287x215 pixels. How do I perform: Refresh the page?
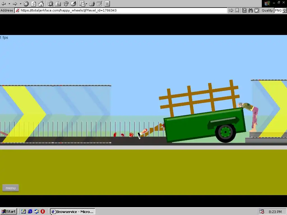pos(34,4)
